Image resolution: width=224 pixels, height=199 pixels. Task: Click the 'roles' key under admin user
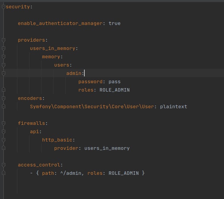tap(86, 90)
